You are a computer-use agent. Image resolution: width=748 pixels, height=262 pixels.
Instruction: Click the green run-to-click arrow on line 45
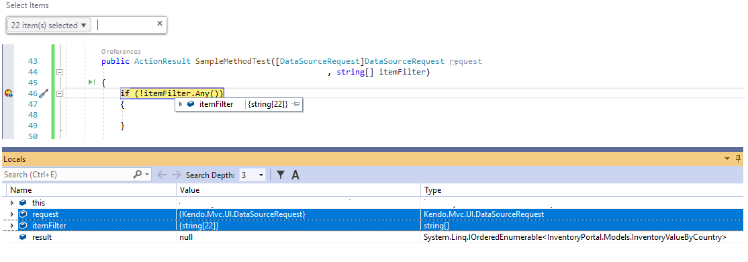[92, 83]
